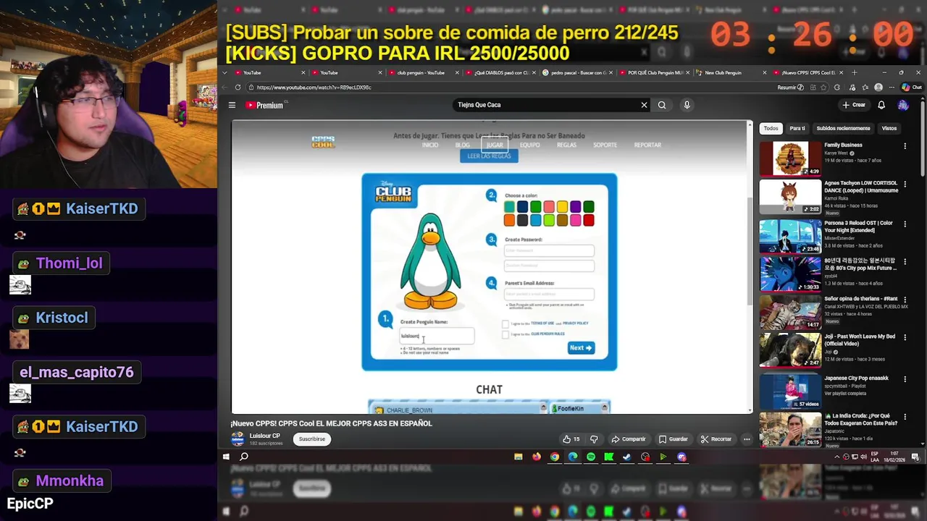Click the REGLAS link in site navigation
The height and width of the screenshot is (521, 927).
pyautogui.click(x=566, y=145)
